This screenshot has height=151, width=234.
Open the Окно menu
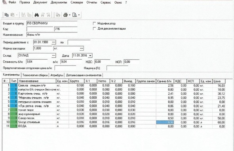(118, 2)
